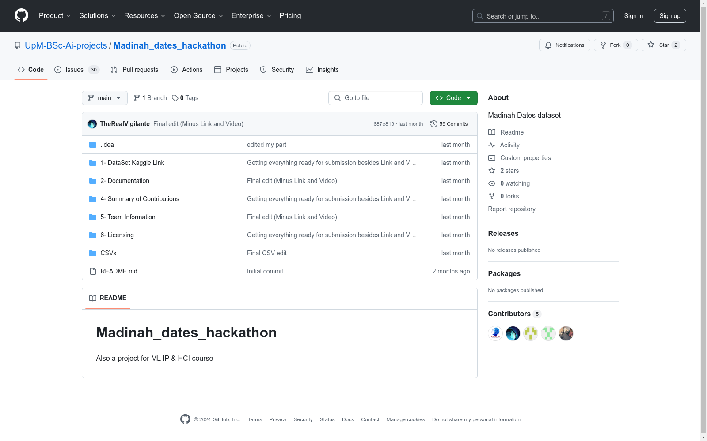Click the clock icon beside 59 Commits

(x=434, y=124)
